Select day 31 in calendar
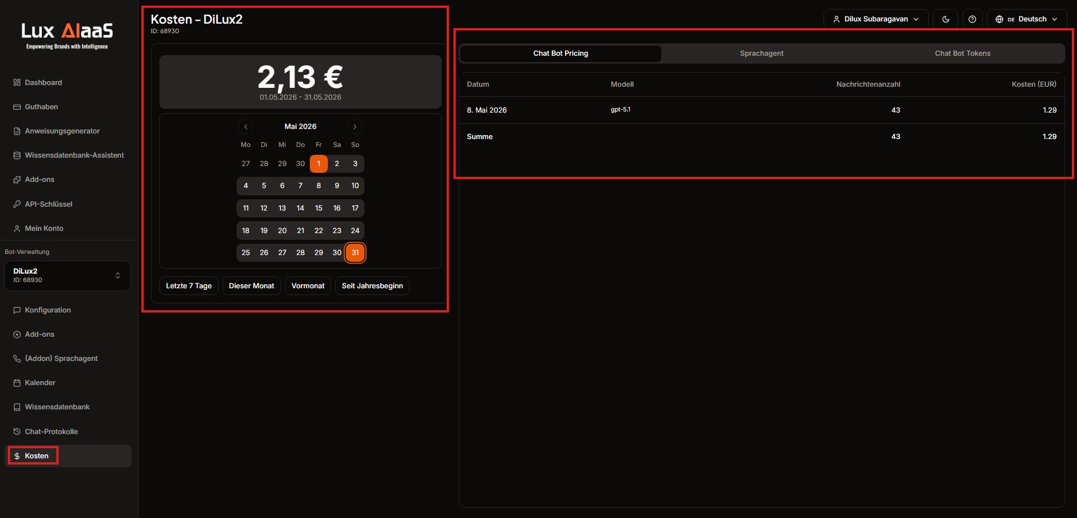 (355, 253)
